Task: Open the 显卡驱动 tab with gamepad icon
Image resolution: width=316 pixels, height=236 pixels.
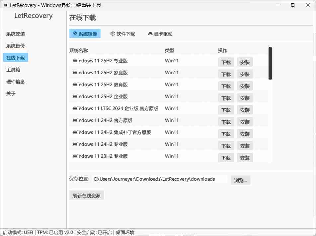Action: pos(160,34)
